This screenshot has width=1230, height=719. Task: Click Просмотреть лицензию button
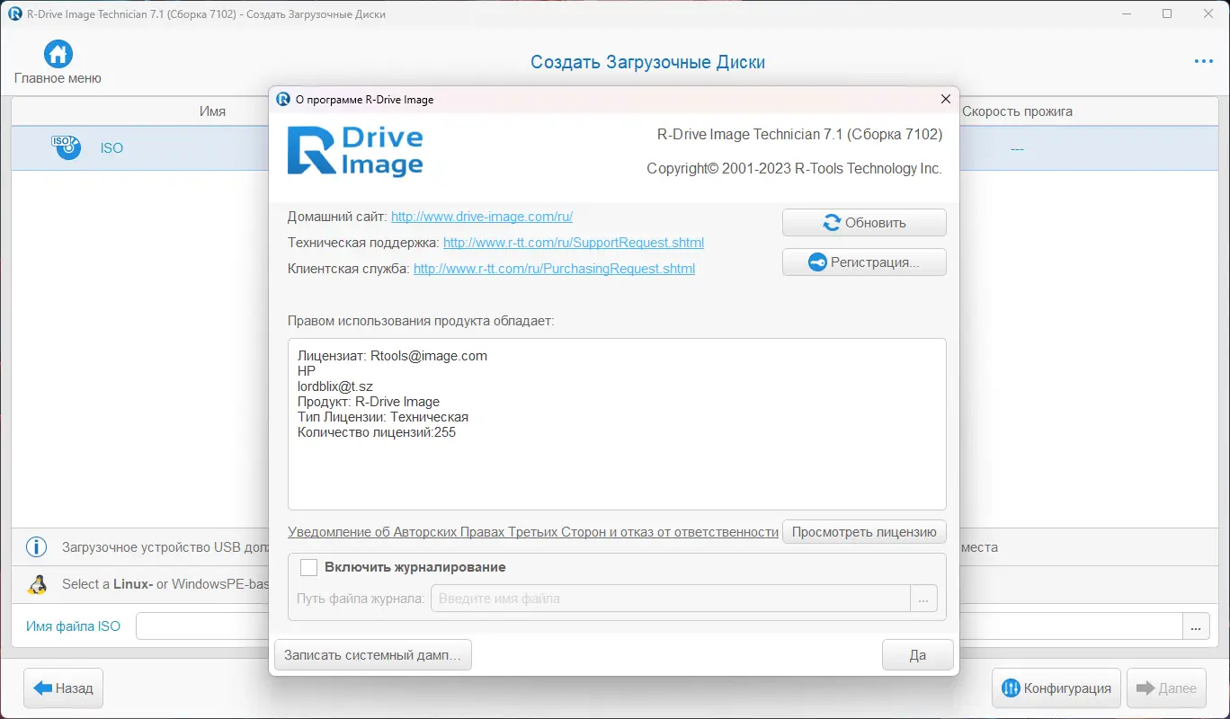point(864,532)
